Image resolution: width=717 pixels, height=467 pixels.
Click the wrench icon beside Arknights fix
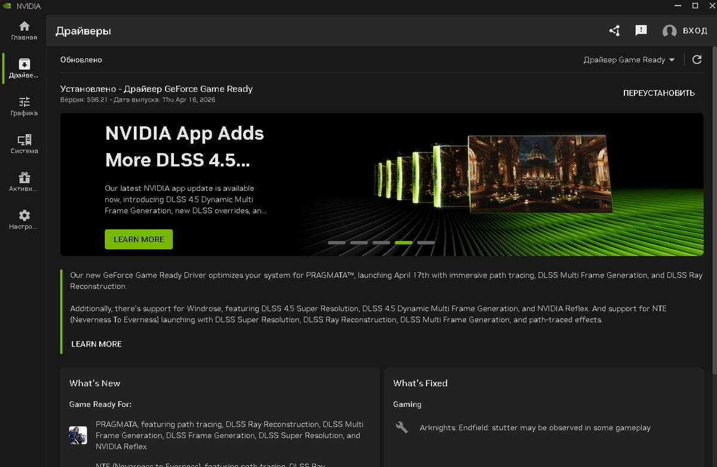point(402,428)
